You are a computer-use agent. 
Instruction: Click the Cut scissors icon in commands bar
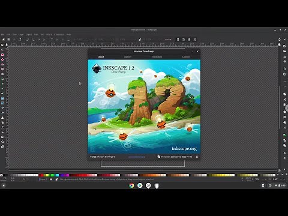[x=284, y=100]
